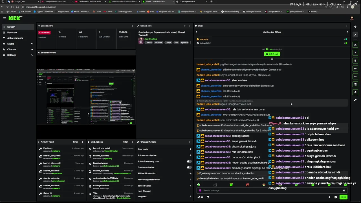Open Session Info panel options menu

[x=132, y=26]
